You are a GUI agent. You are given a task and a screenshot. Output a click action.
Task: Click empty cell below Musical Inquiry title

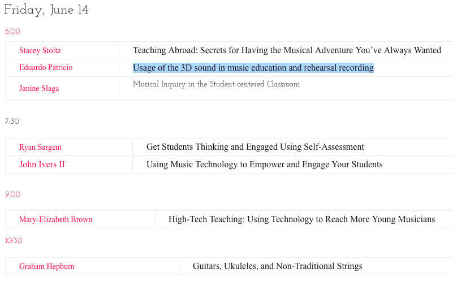[x=286, y=95]
